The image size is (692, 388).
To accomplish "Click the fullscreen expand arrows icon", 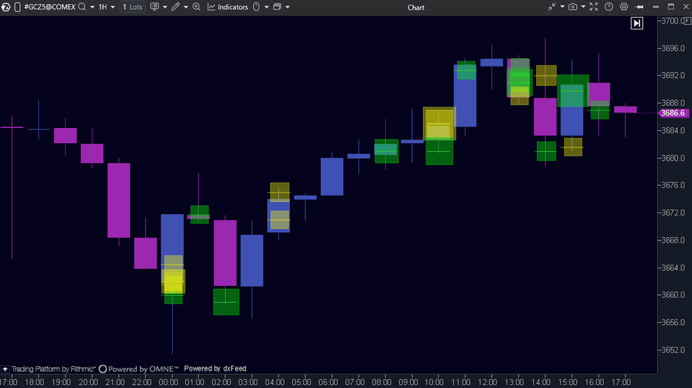I will pyautogui.click(x=594, y=7).
